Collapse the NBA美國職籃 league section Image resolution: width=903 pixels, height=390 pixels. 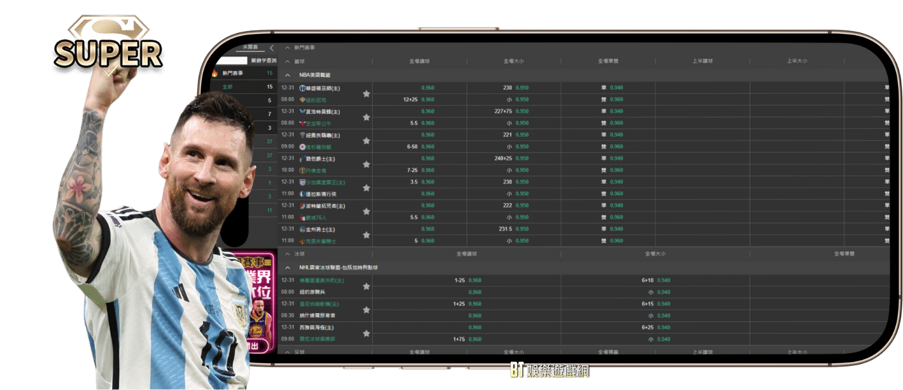click(x=288, y=75)
